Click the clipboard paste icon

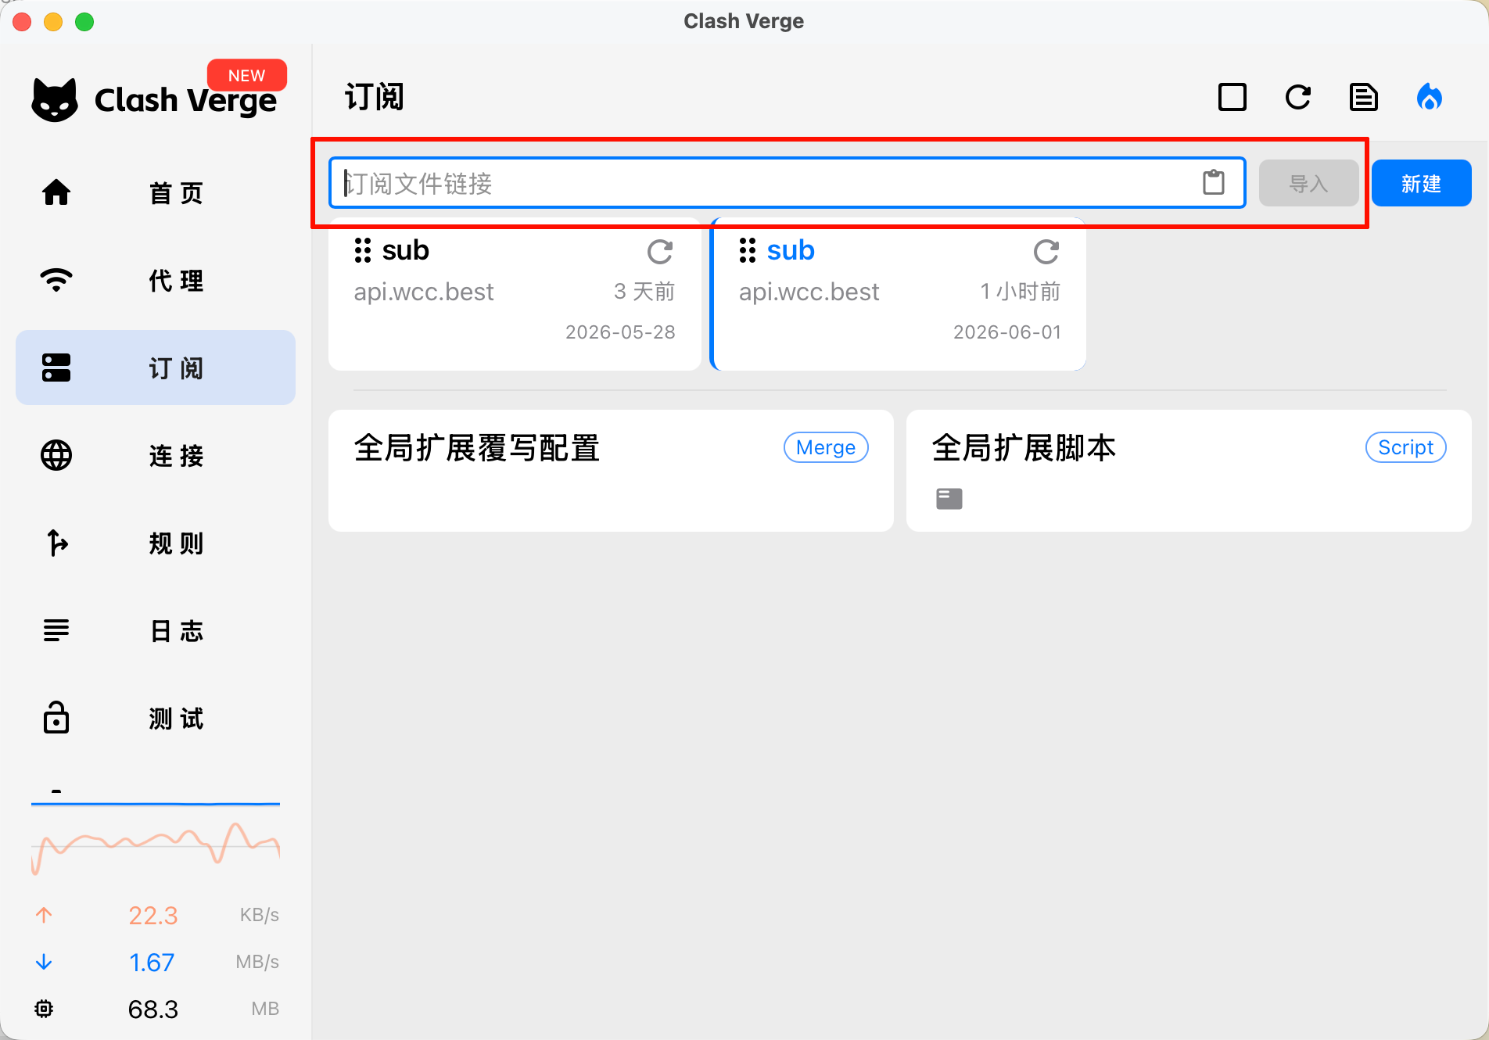(1214, 182)
